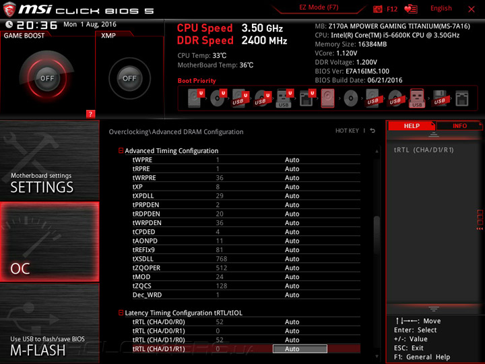Open the M-FLASH BIOS flashing section
The height and width of the screenshot is (364, 485).
pos(49,323)
